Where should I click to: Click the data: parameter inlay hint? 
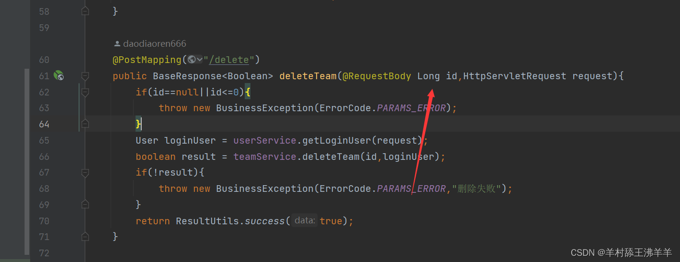(x=305, y=220)
